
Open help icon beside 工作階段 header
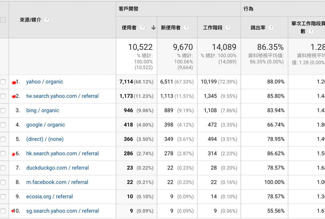(228, 27)
